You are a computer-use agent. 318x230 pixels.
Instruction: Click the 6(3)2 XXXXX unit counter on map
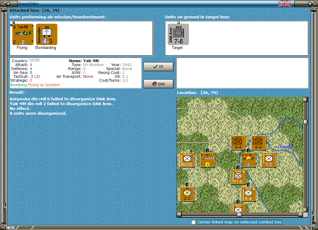click(187, 160)
